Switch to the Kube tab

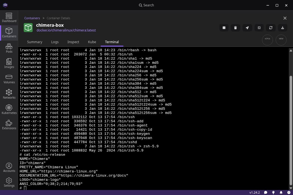(92, 42)
